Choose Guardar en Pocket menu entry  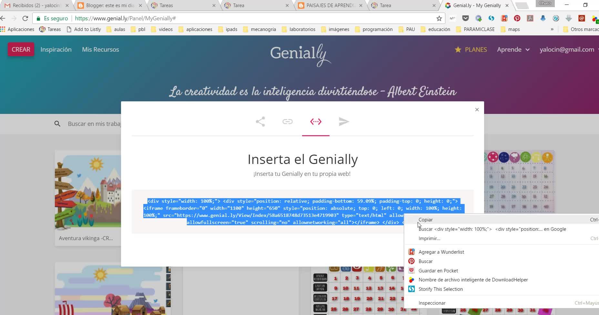pyautogui.click(x=502, y=271)
